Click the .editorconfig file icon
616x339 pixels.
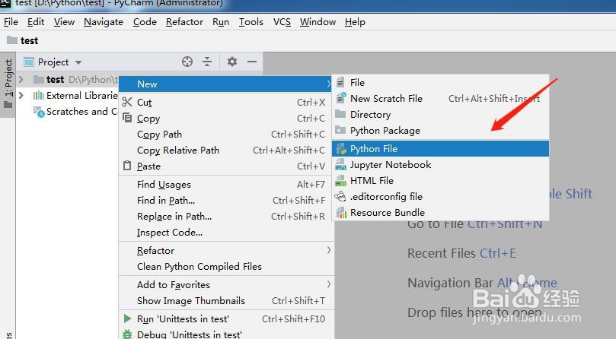point(340,196)
